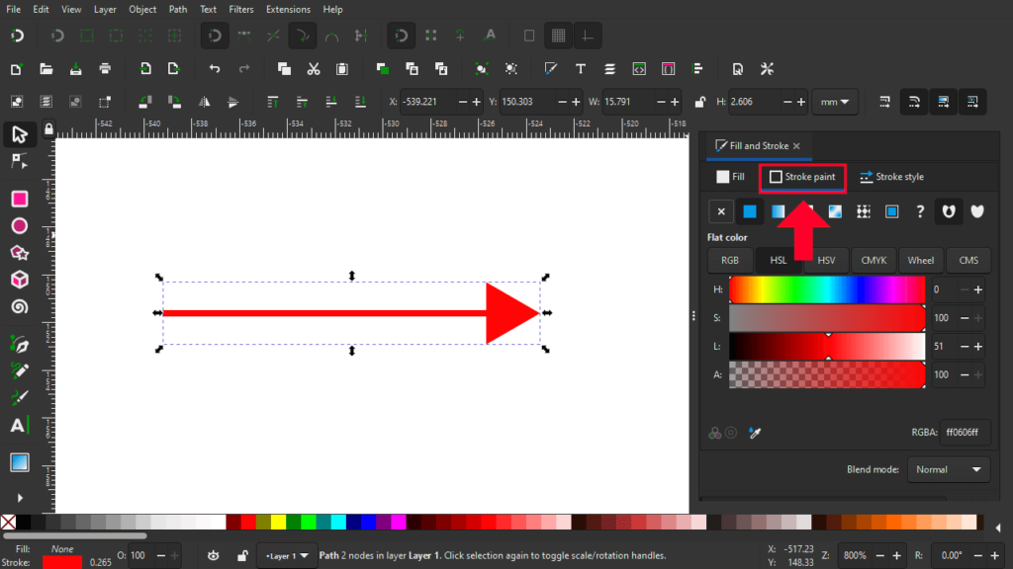Select the Spiral tool
Image resolution: width=1013 pixels, height=569 pixels.
(x=20, y=307)
